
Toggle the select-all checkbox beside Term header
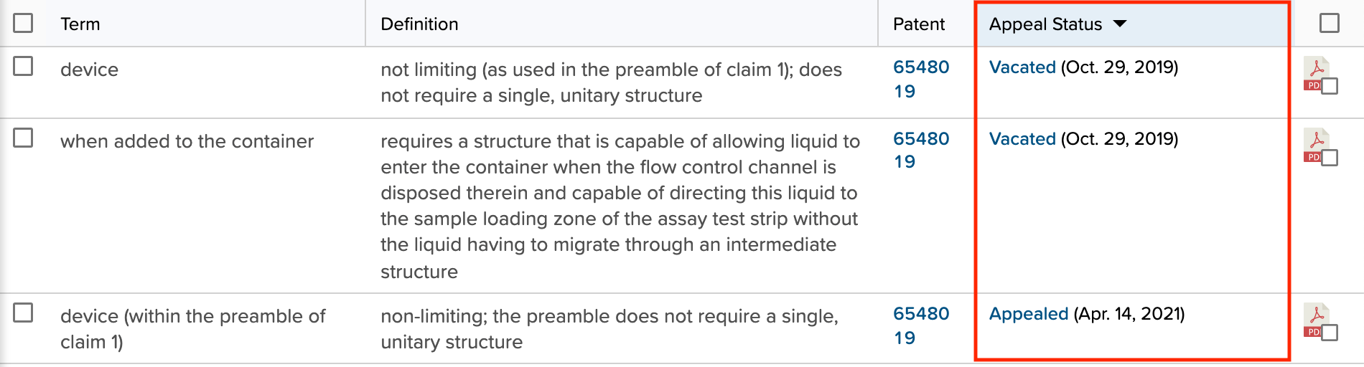pyautogui.click(x=23, y=23)
